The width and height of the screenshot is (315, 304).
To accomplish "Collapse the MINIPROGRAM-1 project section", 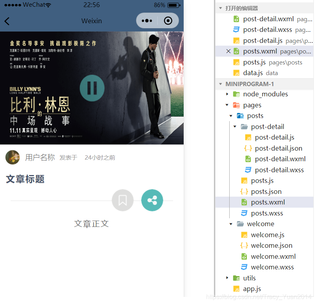I will coord(221,84).
